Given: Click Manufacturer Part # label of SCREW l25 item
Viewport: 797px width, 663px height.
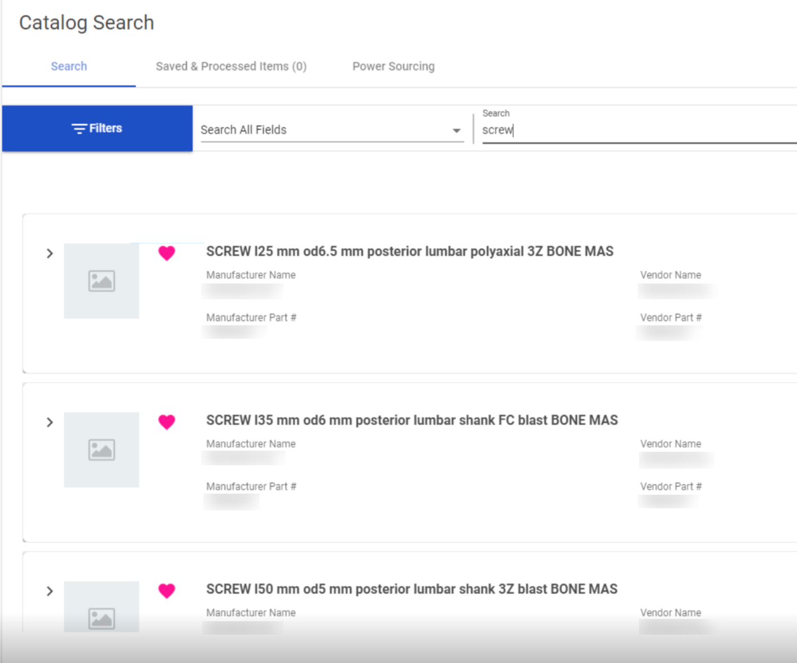Looking at the screenshot, I should point(251,317).
